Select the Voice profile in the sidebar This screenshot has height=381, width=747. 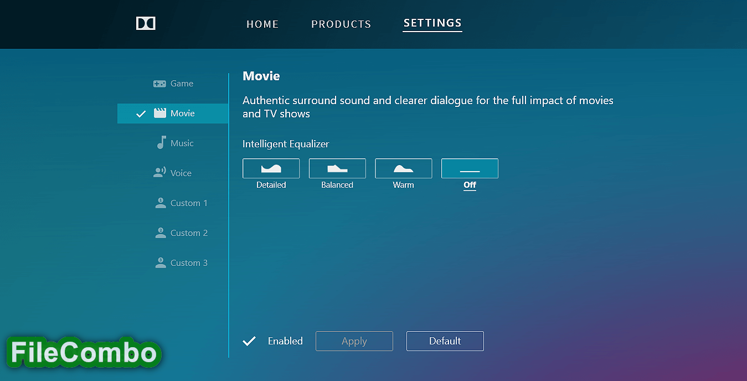pos(180,173)
